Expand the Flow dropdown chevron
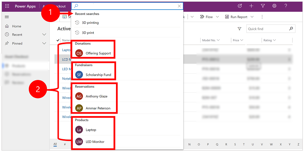 [217, 17]
